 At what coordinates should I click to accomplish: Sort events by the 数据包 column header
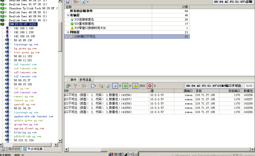pyautogui.click(x=248, y=91)
